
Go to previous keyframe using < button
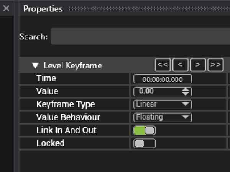point(180,65)
